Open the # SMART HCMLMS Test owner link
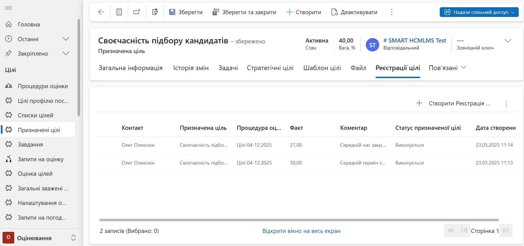 415,41
